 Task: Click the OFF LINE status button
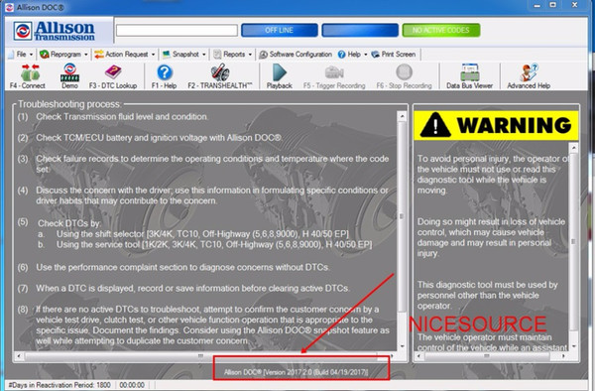[280, 30]
